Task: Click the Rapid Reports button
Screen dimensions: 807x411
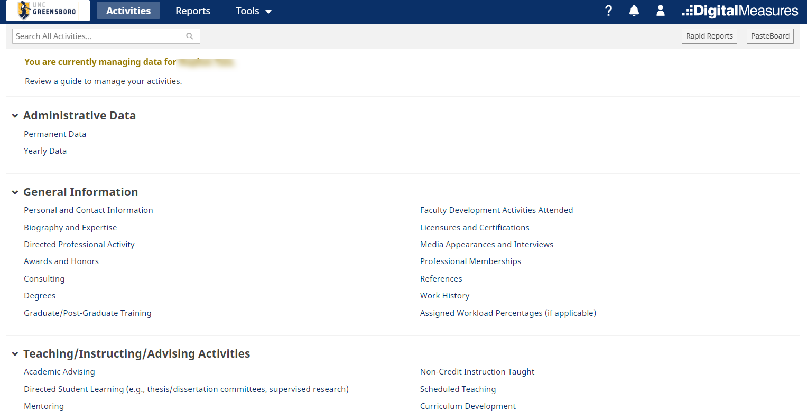Action: [x=709, y=36]
